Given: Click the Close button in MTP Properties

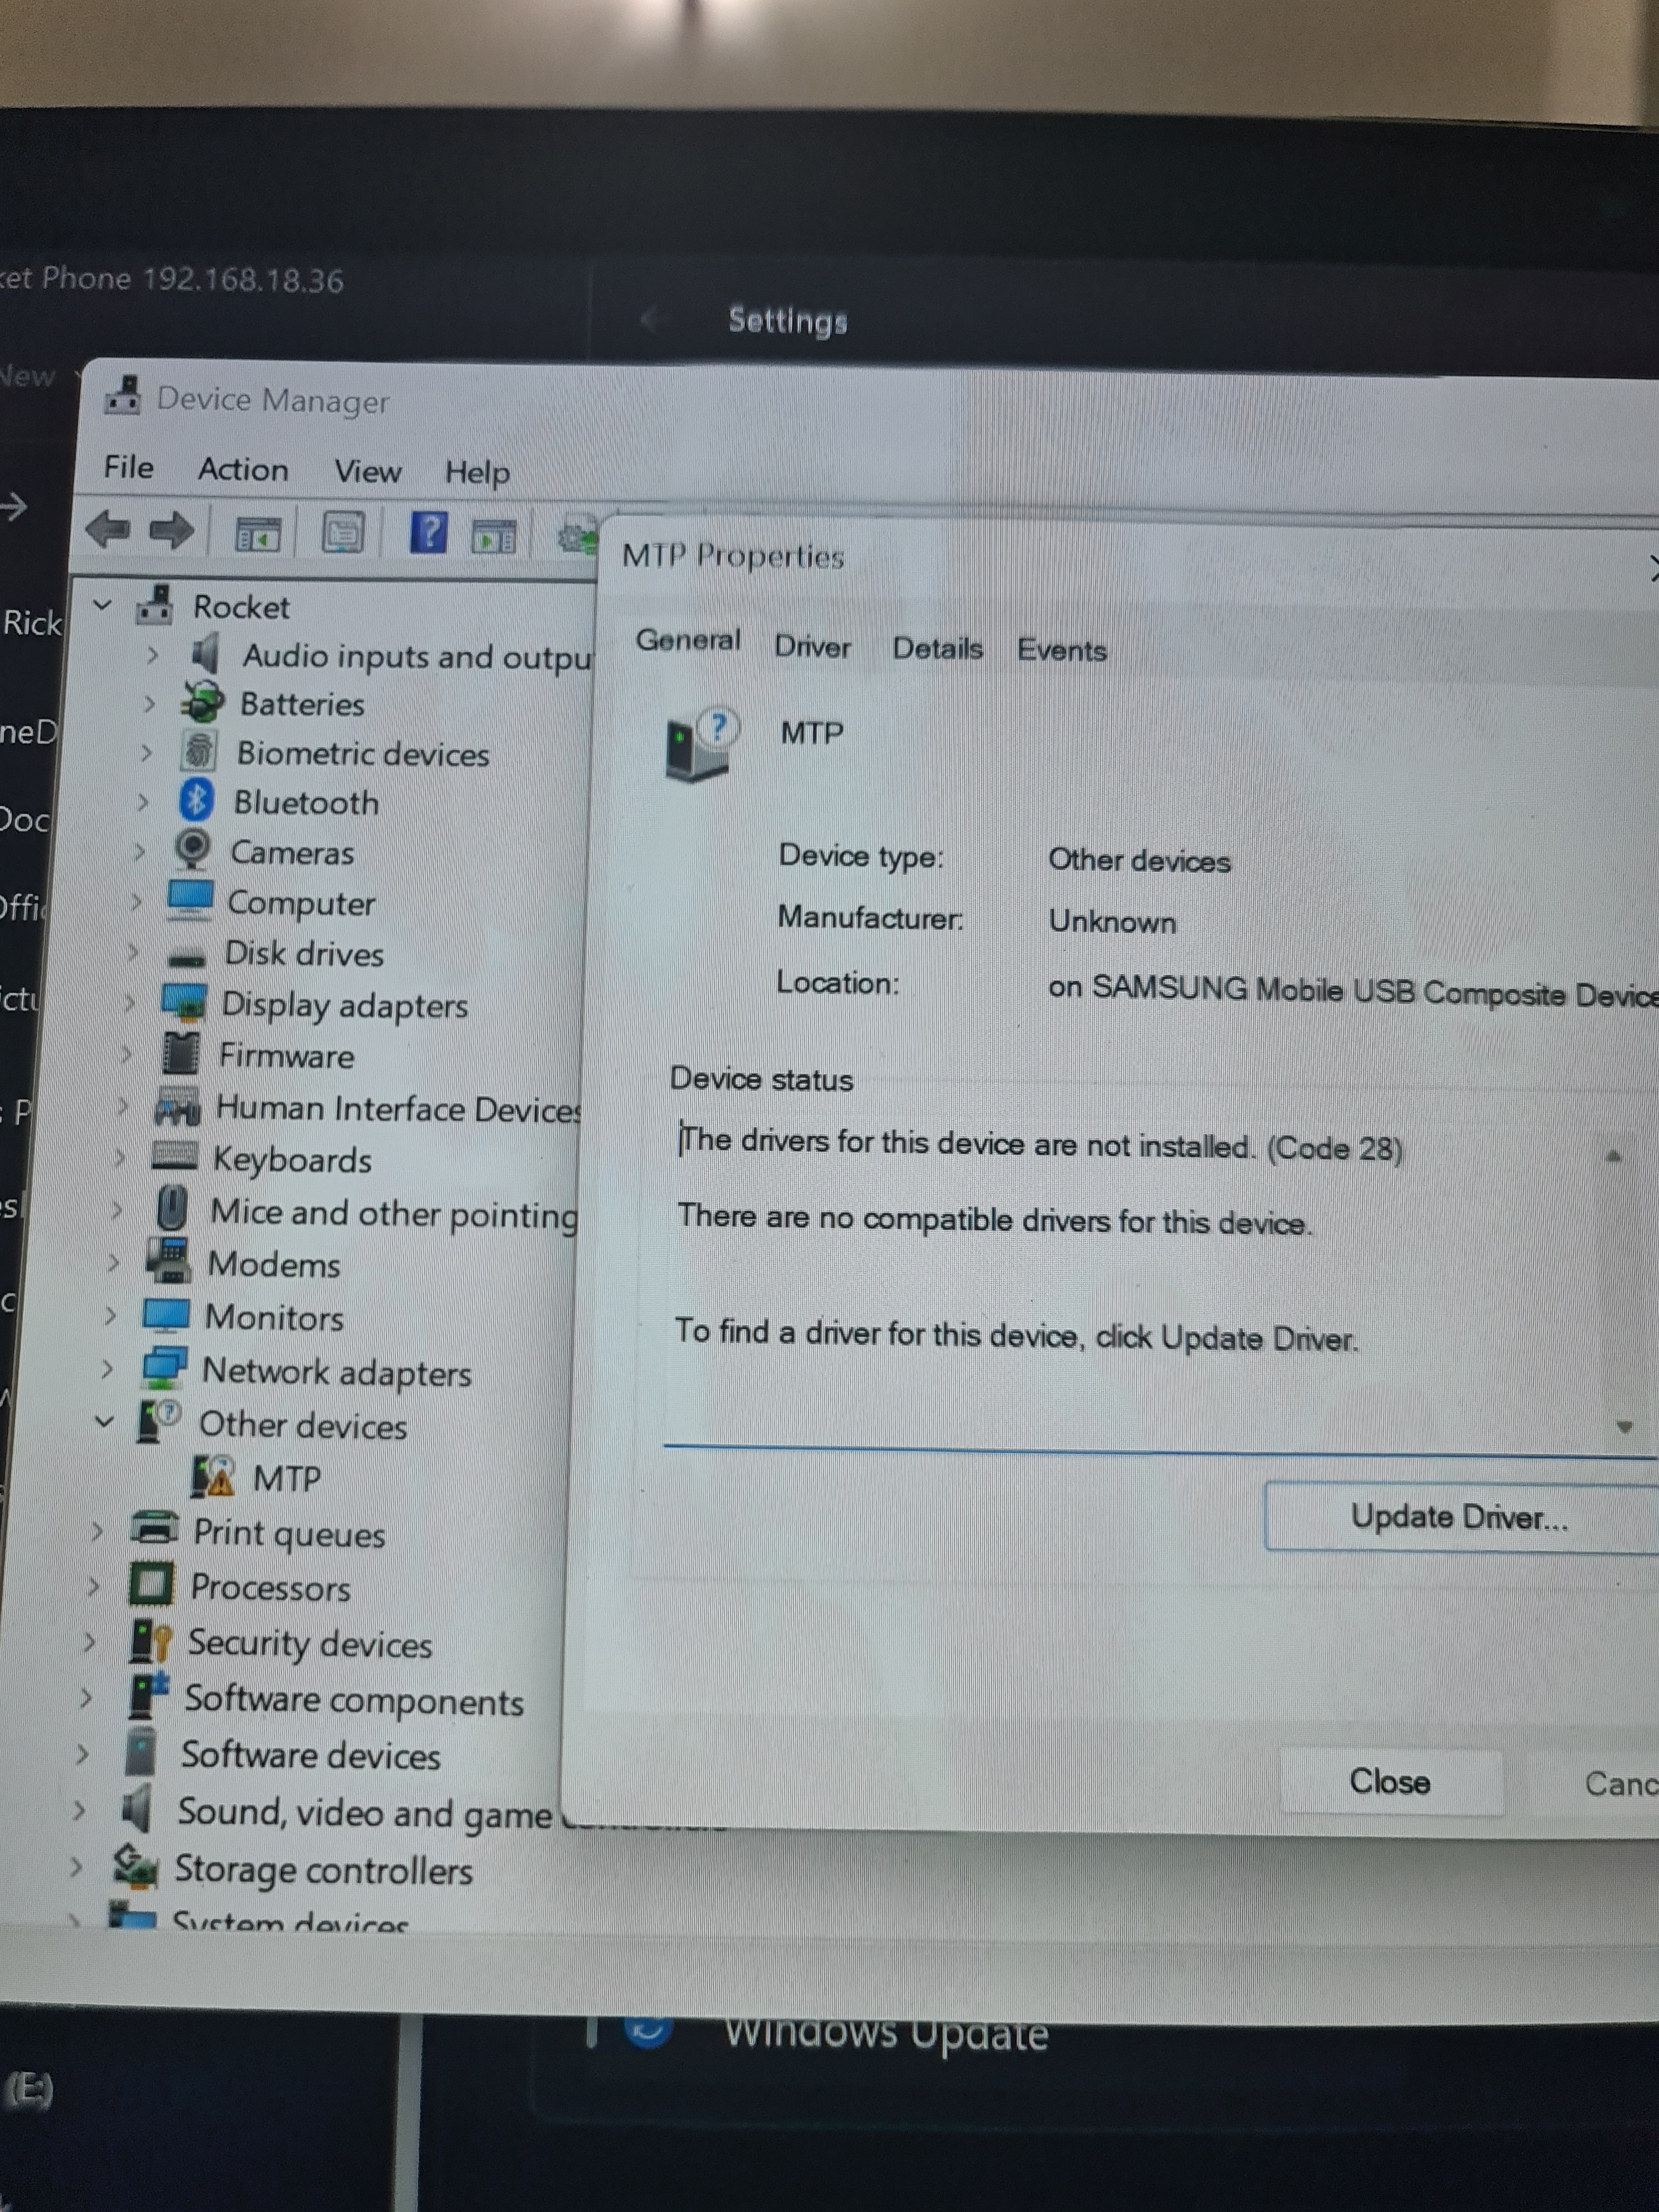Looking at the screenshot, I should point(1389,1781).
